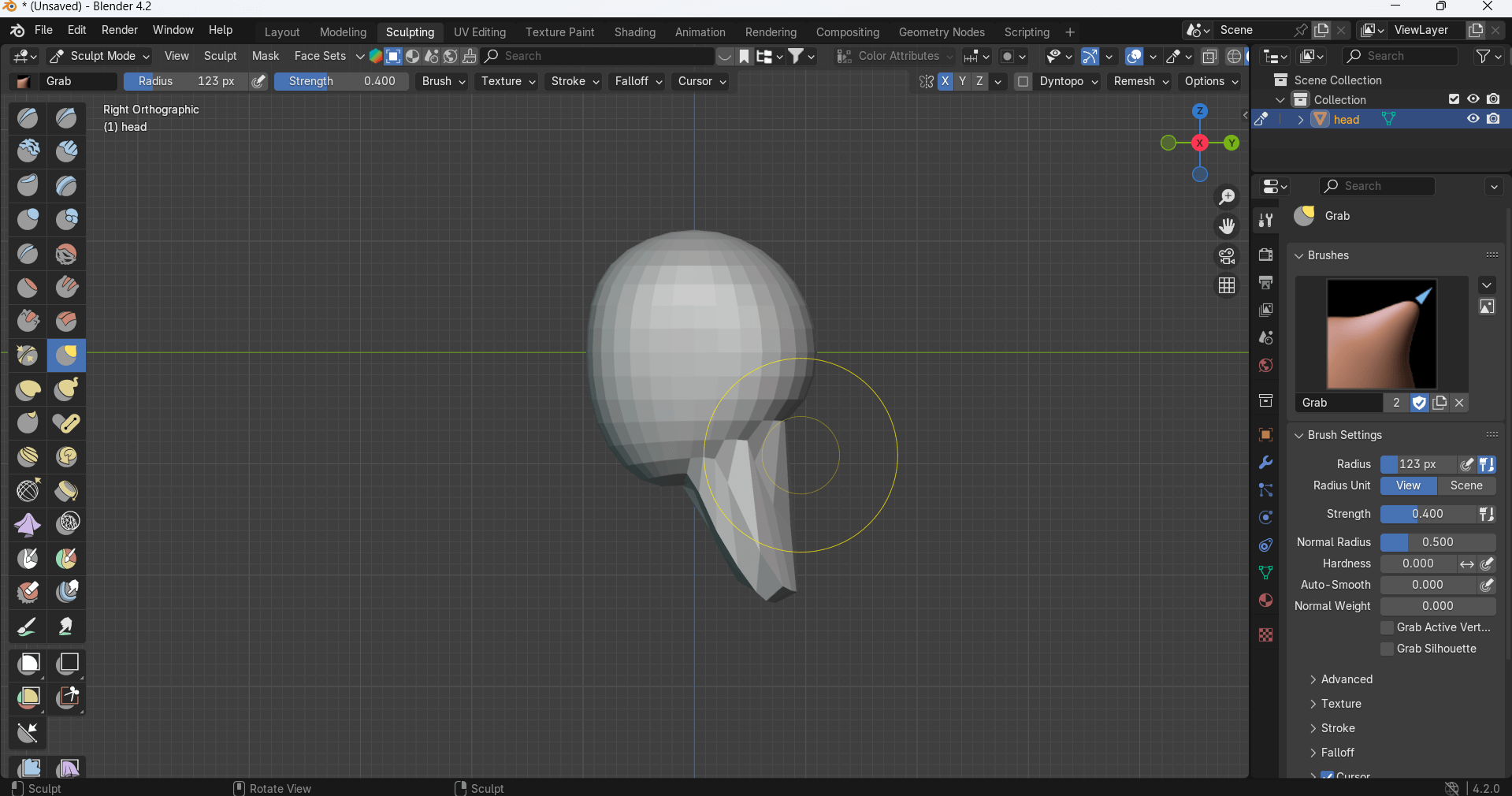1512x796 pixels.
Task: Enable Grab Active Vertex checkbox
Action: [x=1388, y=627]
